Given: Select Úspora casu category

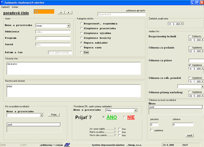Looking at the screenshot, I should [81, 47].
